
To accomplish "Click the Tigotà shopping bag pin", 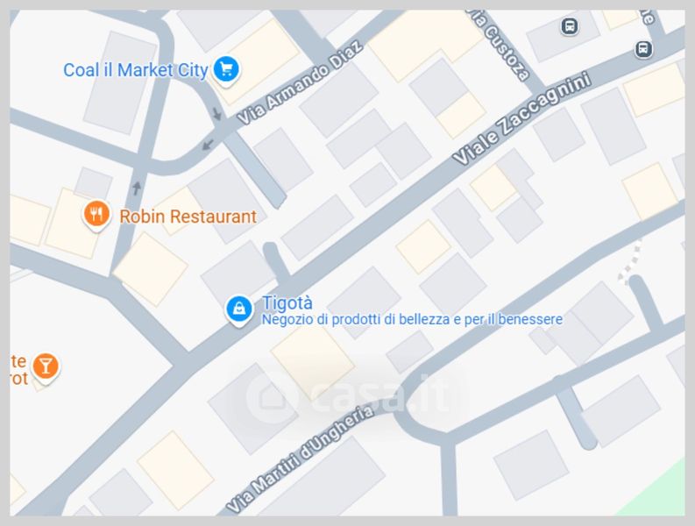I will [x=239, y=309].
